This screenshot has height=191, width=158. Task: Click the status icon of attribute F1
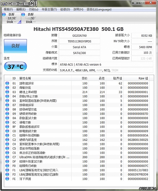(x=7, y=170)
